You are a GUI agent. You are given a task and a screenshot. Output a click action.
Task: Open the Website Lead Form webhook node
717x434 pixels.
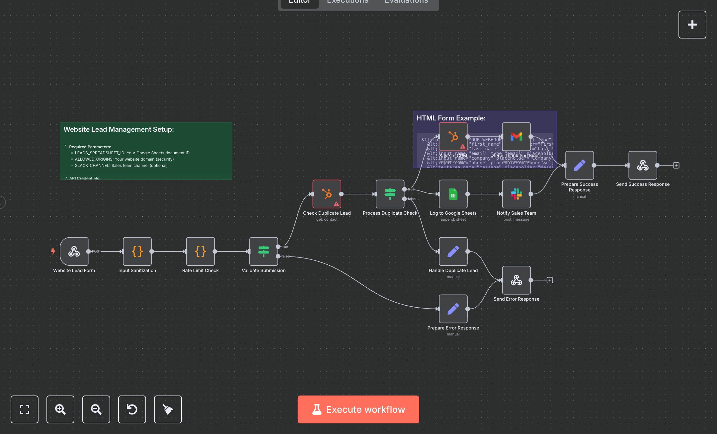coord(74,252)
